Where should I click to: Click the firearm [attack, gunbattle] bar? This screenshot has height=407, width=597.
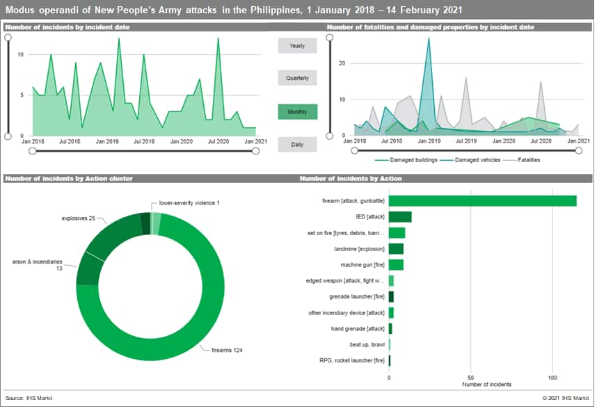pos(481,201)
